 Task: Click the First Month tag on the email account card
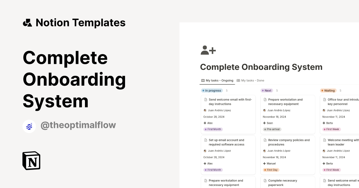click(213, 170)
